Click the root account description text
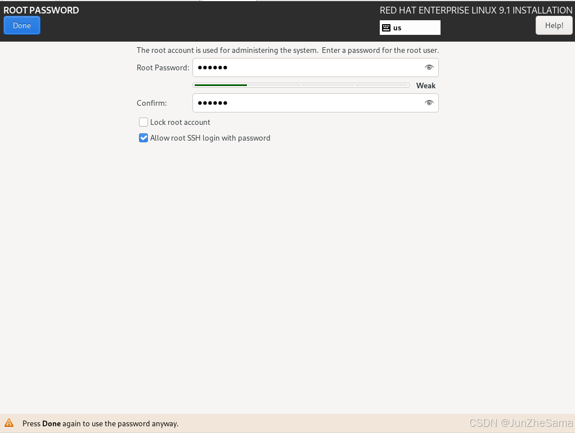The image size is (575, 433). [x=288, y=50]
